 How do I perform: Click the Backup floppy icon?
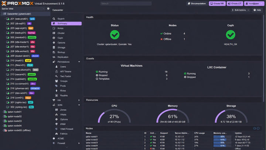54,52
